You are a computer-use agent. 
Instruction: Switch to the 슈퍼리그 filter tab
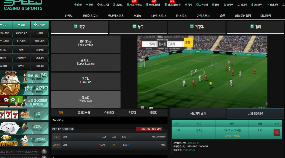pos(109,113)
